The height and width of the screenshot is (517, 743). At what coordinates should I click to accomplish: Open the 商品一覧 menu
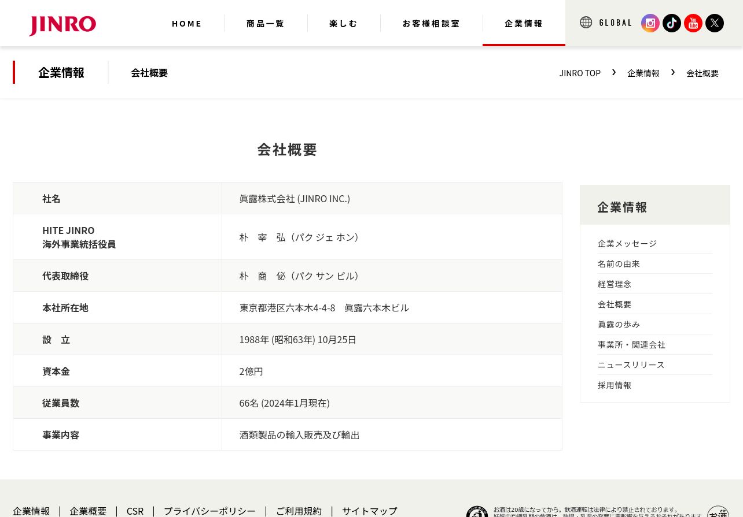(266, 24)
